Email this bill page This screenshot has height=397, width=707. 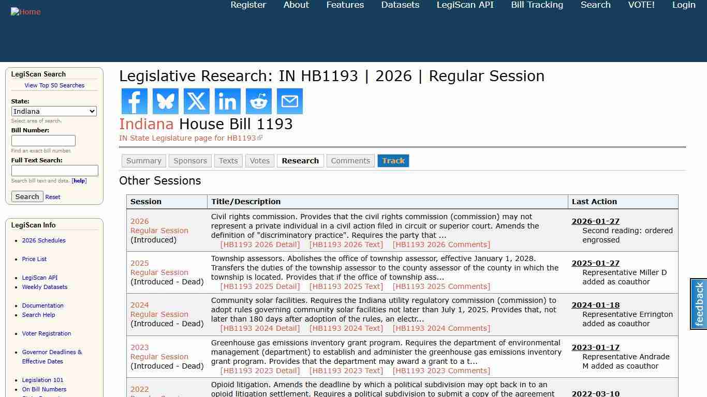pyautogui.click(x=289, y=101)
